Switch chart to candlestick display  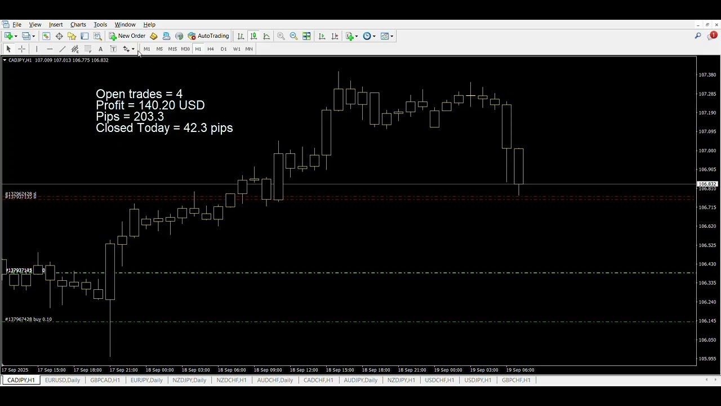point(253,36)
